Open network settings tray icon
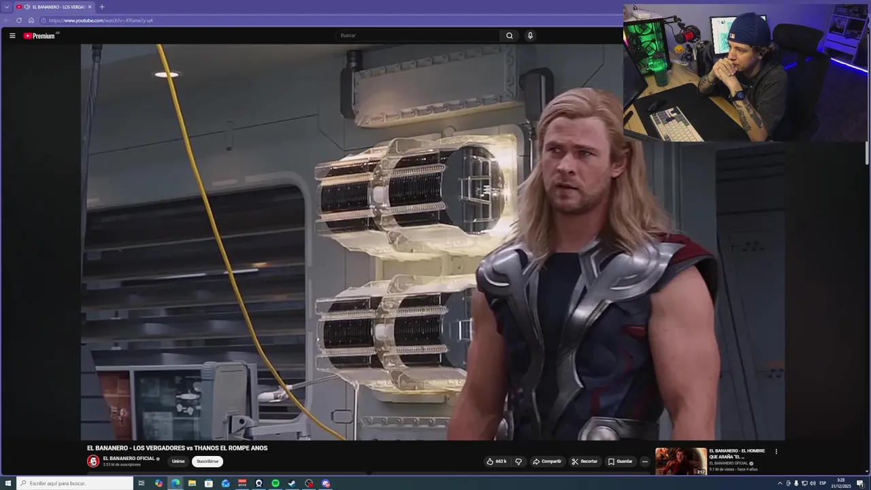This screenshot has height=490, width=871. [804, 483]
